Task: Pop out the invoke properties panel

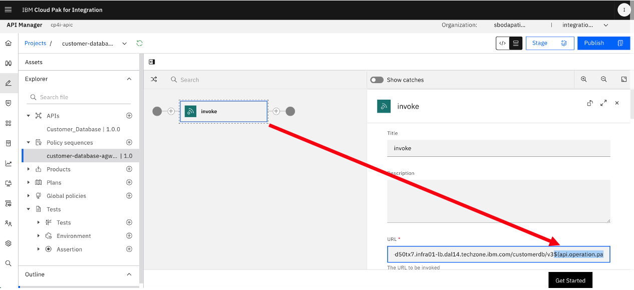Action: coord(590,103)
